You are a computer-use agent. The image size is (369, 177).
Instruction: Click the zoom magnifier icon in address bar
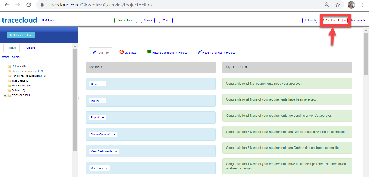(327, 5)
